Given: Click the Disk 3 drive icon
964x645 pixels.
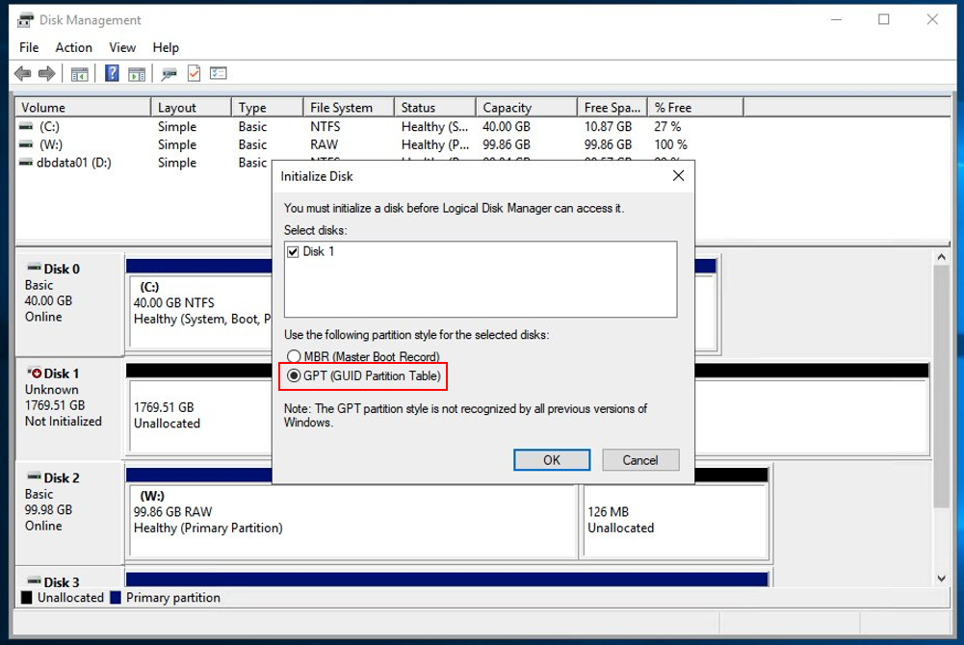Looking at the screenshot, I should tap(35, 581).
